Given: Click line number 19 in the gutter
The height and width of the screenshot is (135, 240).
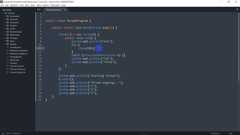Looking at the screenshot, I should point(40,76).
